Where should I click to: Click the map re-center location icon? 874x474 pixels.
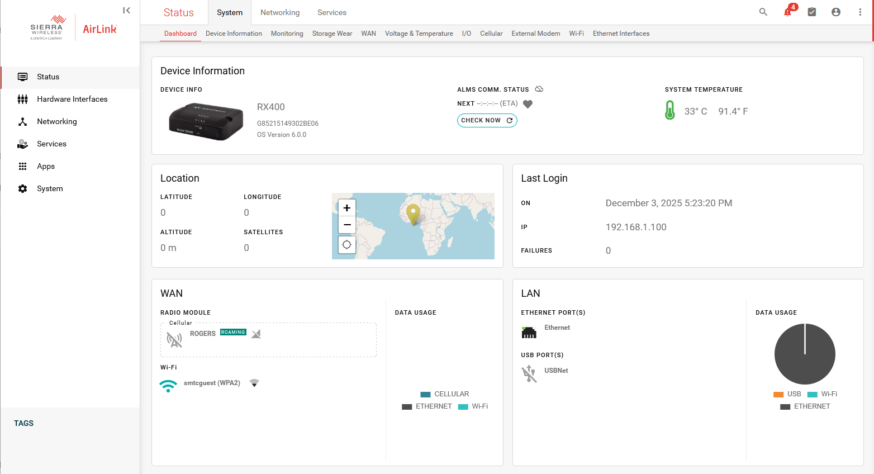346,245
